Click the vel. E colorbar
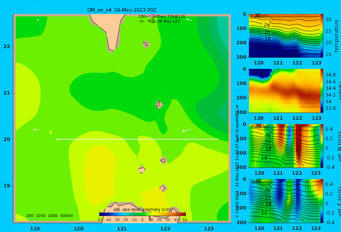Screen dimensions: 341x232 click(x=322, y=201)
